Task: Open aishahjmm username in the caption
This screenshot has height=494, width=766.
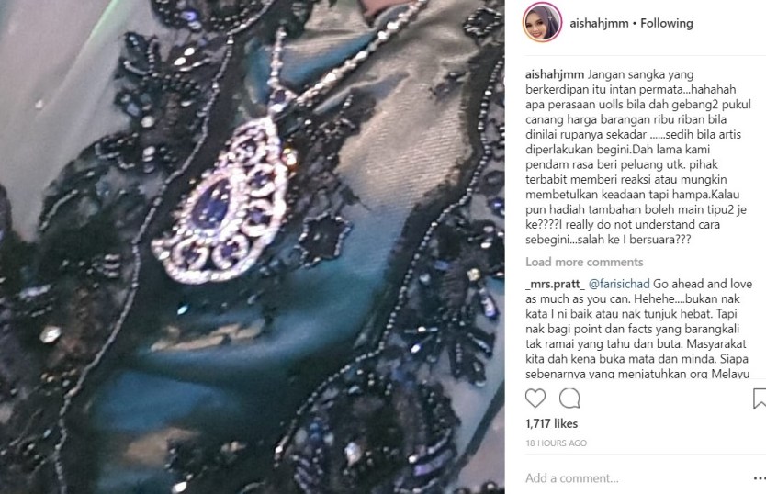Action: 555,74
